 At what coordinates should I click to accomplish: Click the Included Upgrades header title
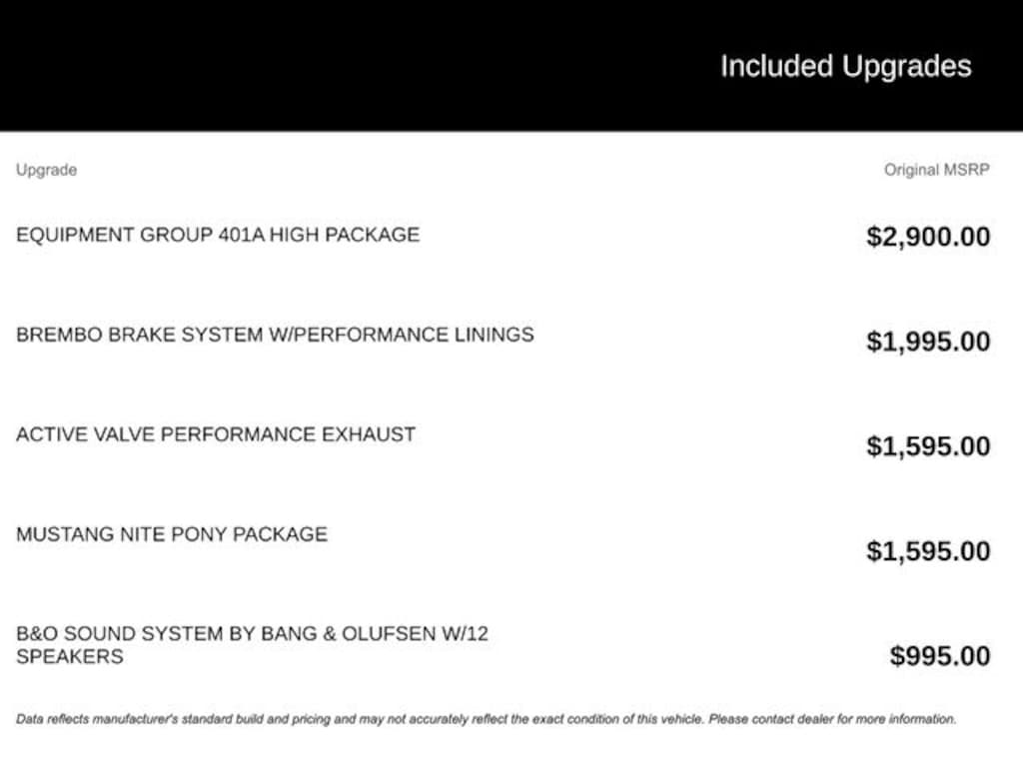click(x=846, y=67)
